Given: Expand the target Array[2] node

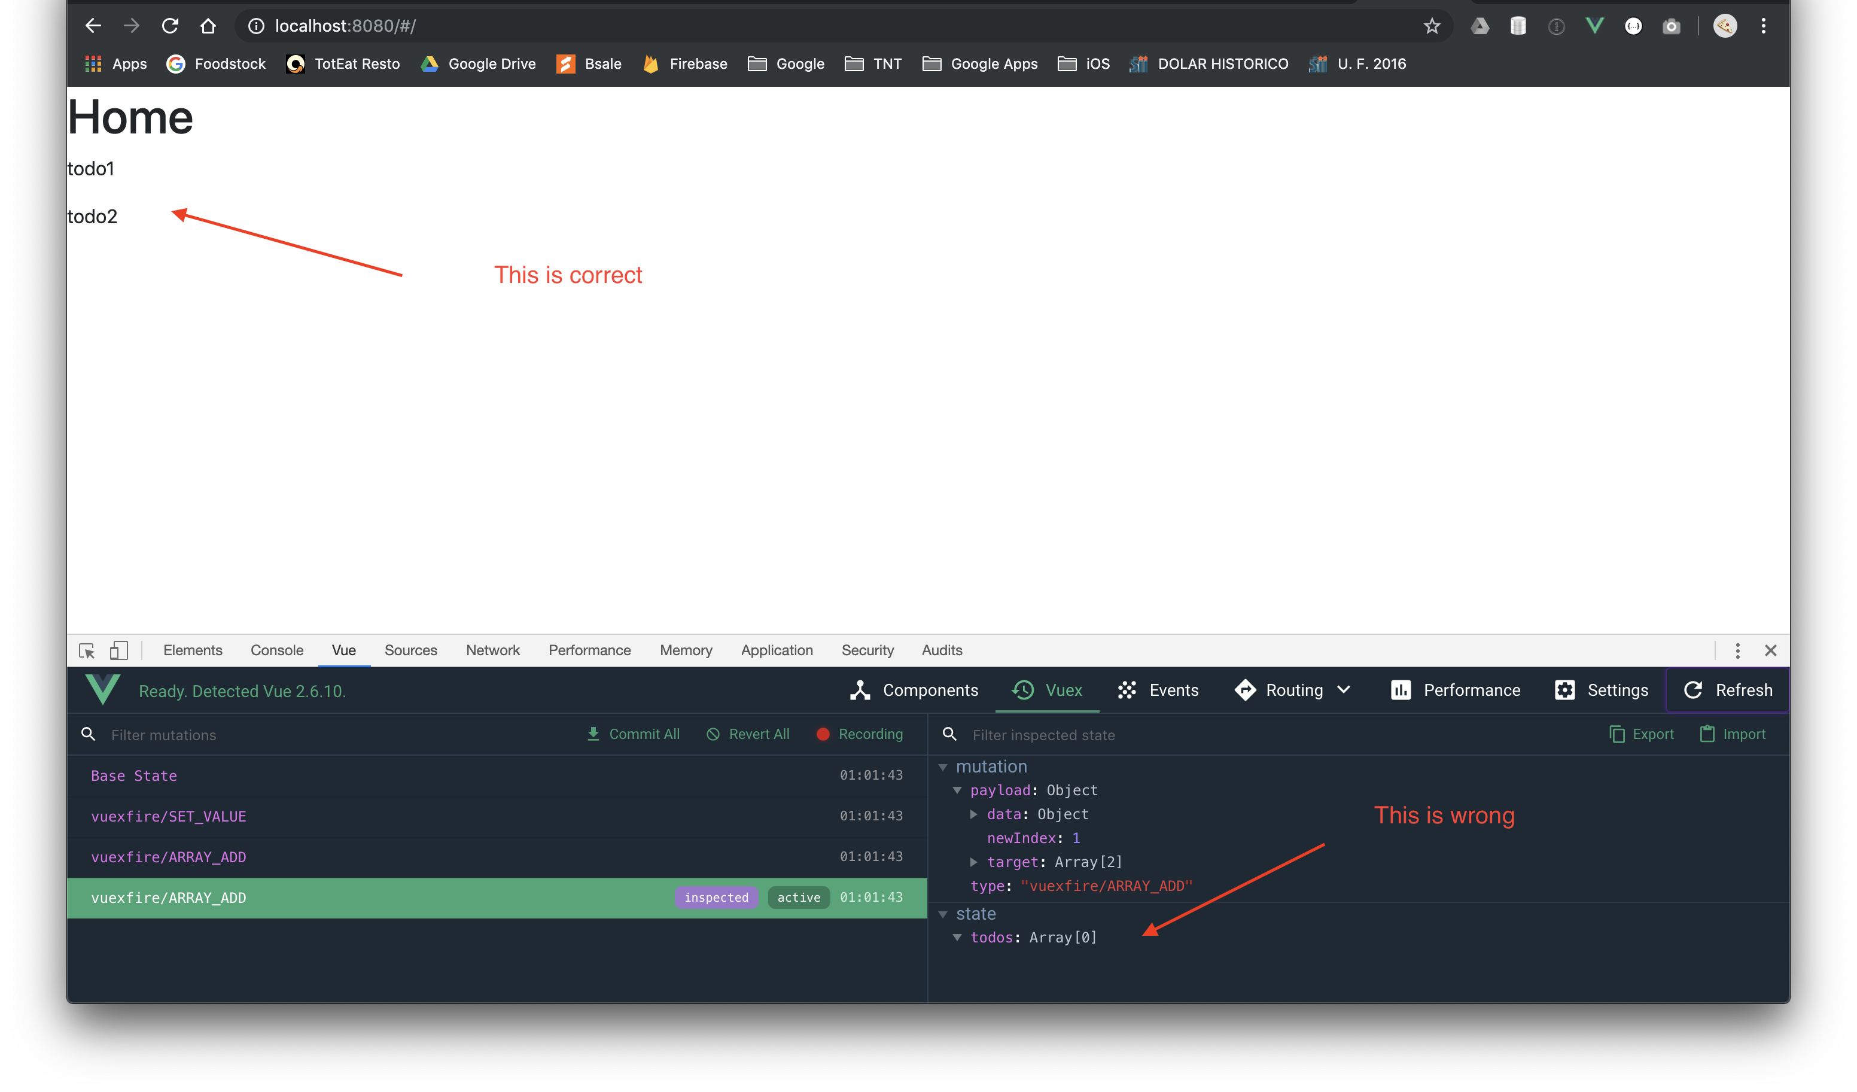Looking at the screenshot, I should 973,862.
